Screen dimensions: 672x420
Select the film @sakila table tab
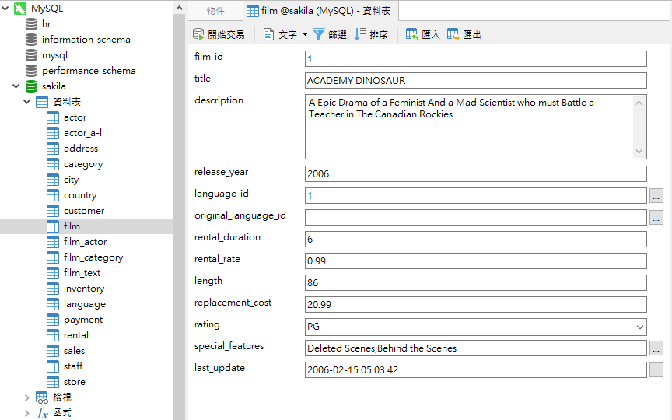tap(321, 11)
